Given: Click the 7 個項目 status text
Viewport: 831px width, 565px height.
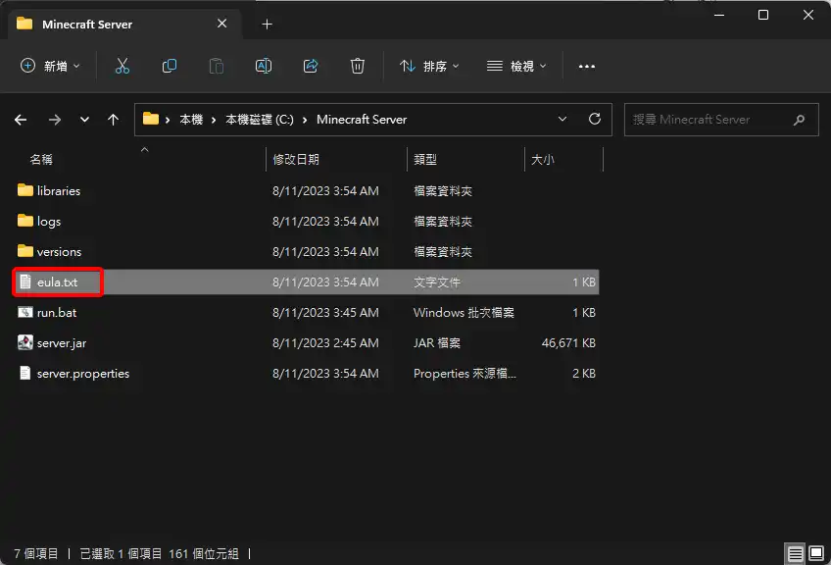Looking at the screenshot, I should 36,554.
